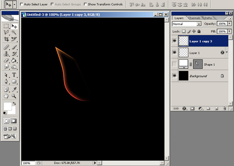Activate the Eraser tool
This screenshot has height=166, width=234.
(6, 60)
